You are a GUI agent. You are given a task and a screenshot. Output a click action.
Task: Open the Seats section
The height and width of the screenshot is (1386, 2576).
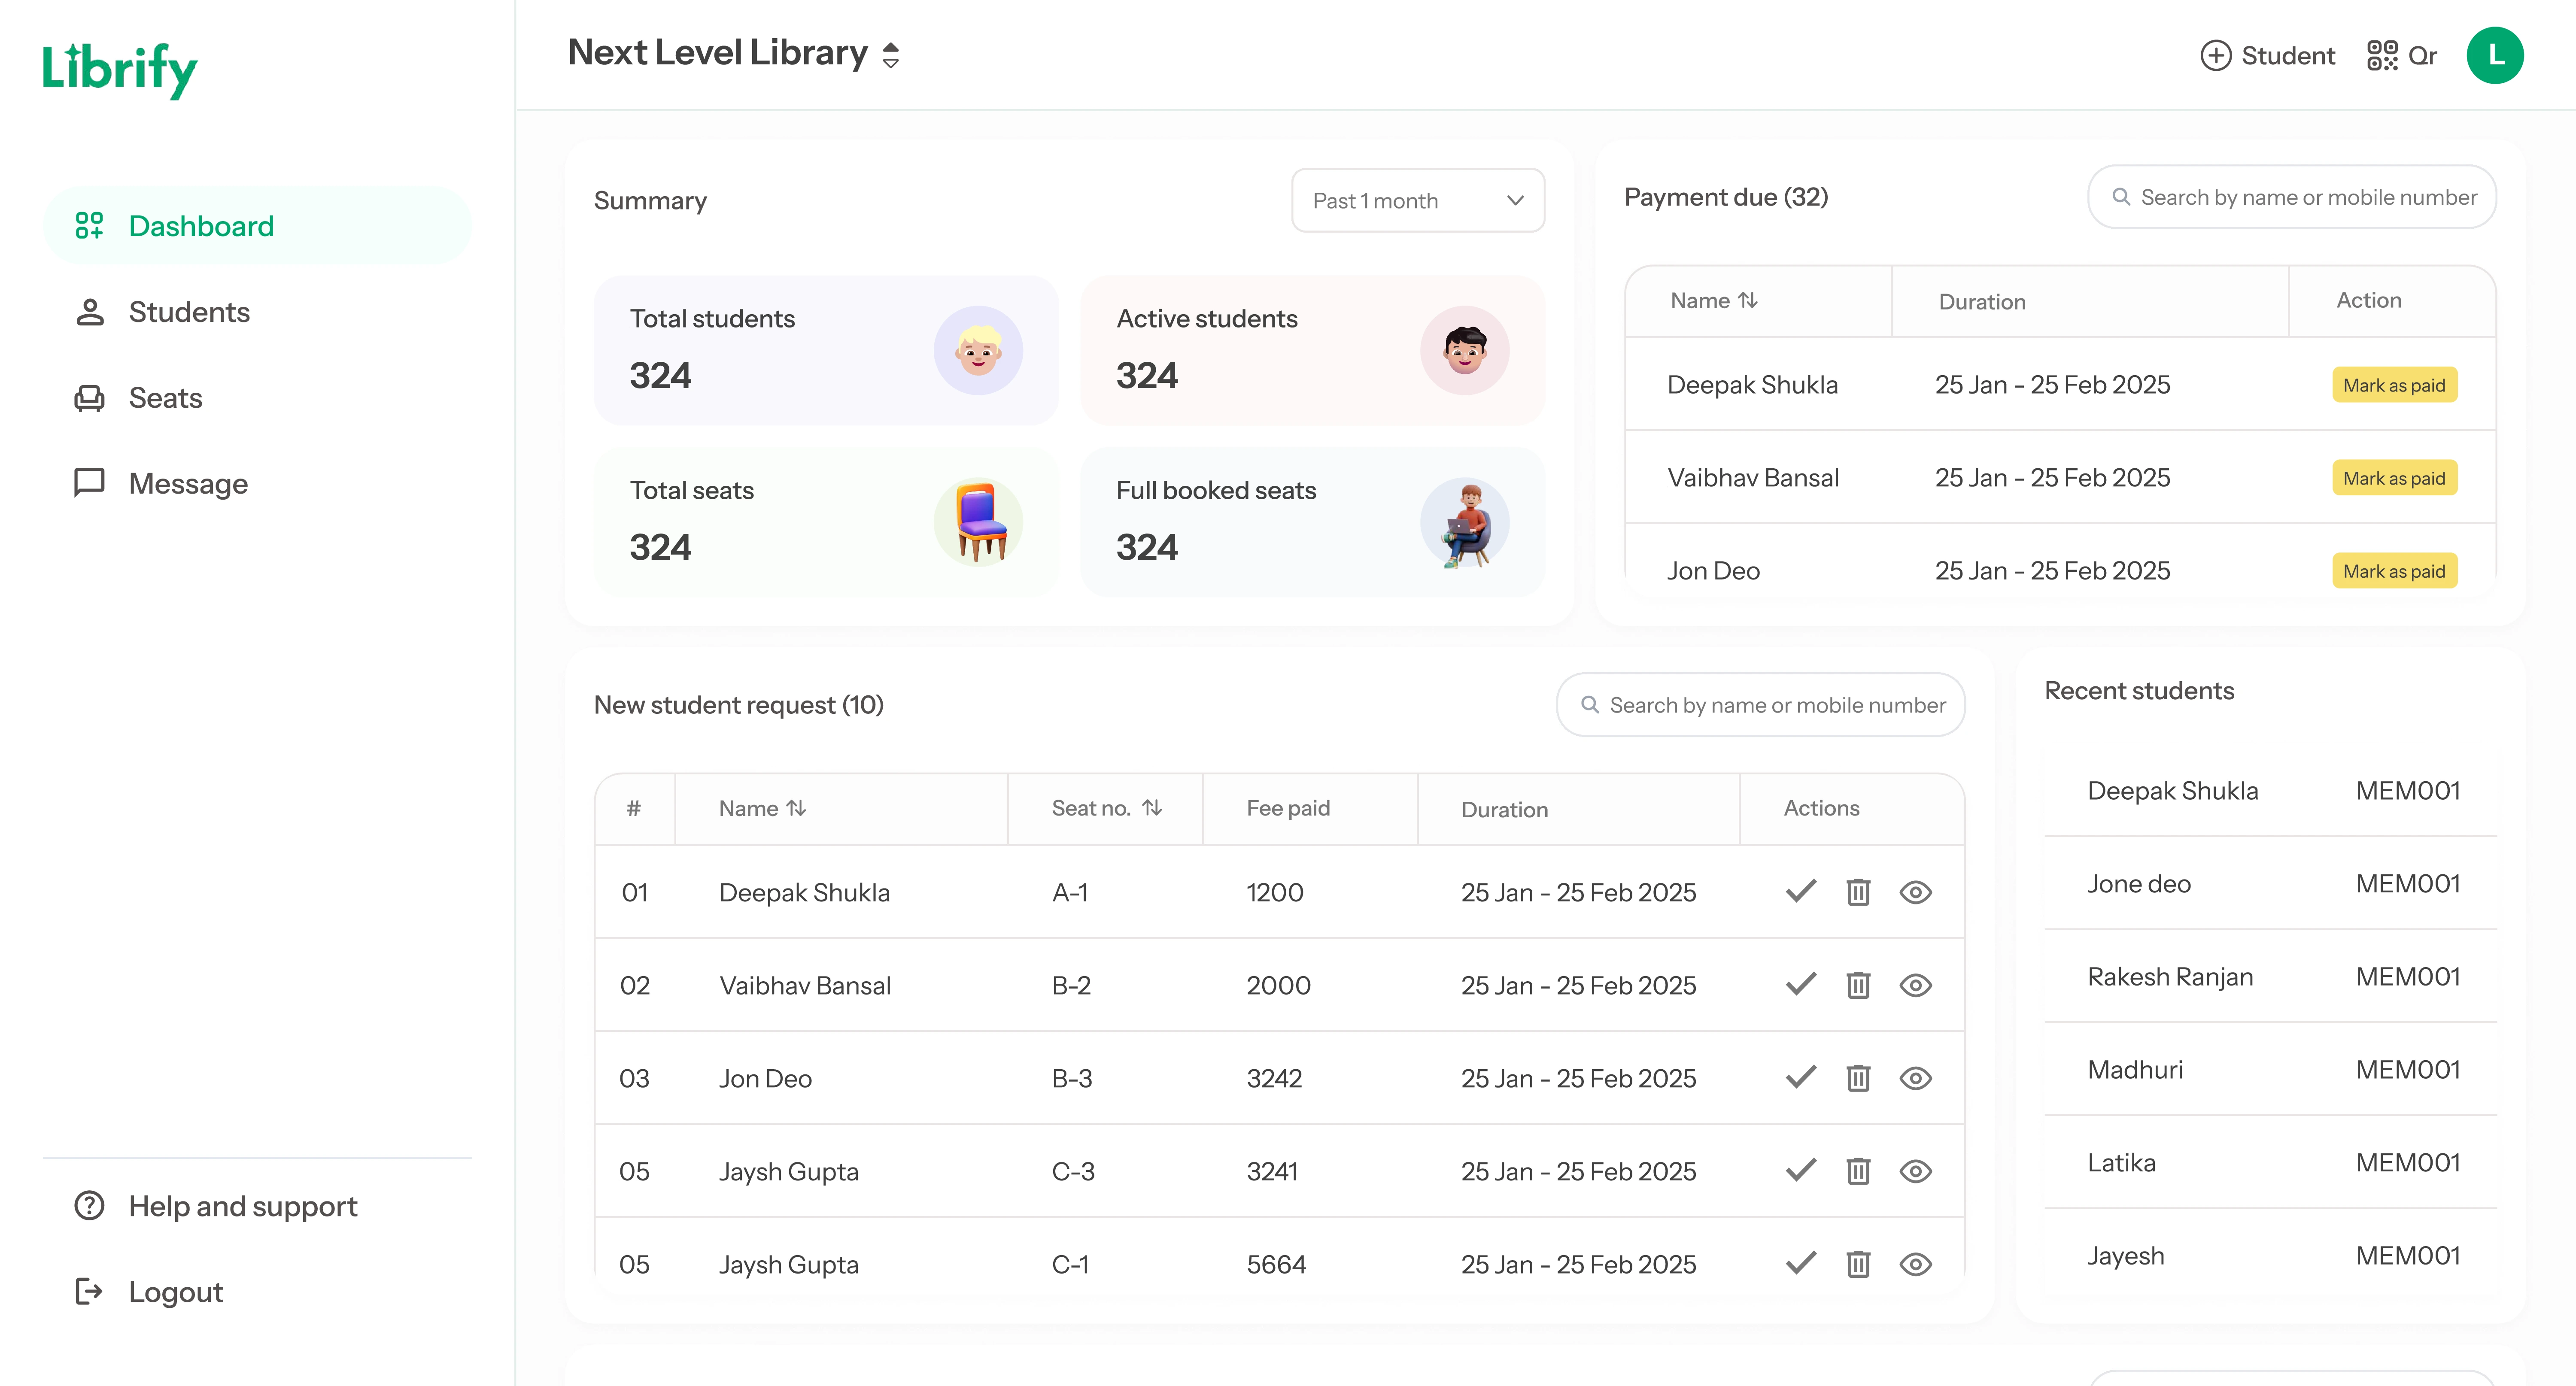(x=164, y=397)
